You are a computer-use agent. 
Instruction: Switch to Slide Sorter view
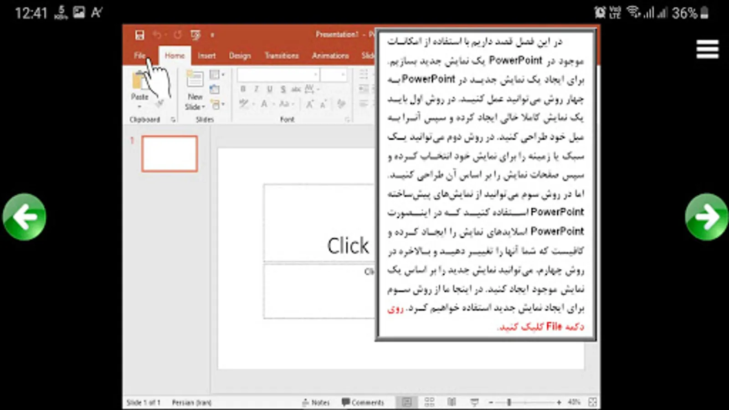coord(429,402)
